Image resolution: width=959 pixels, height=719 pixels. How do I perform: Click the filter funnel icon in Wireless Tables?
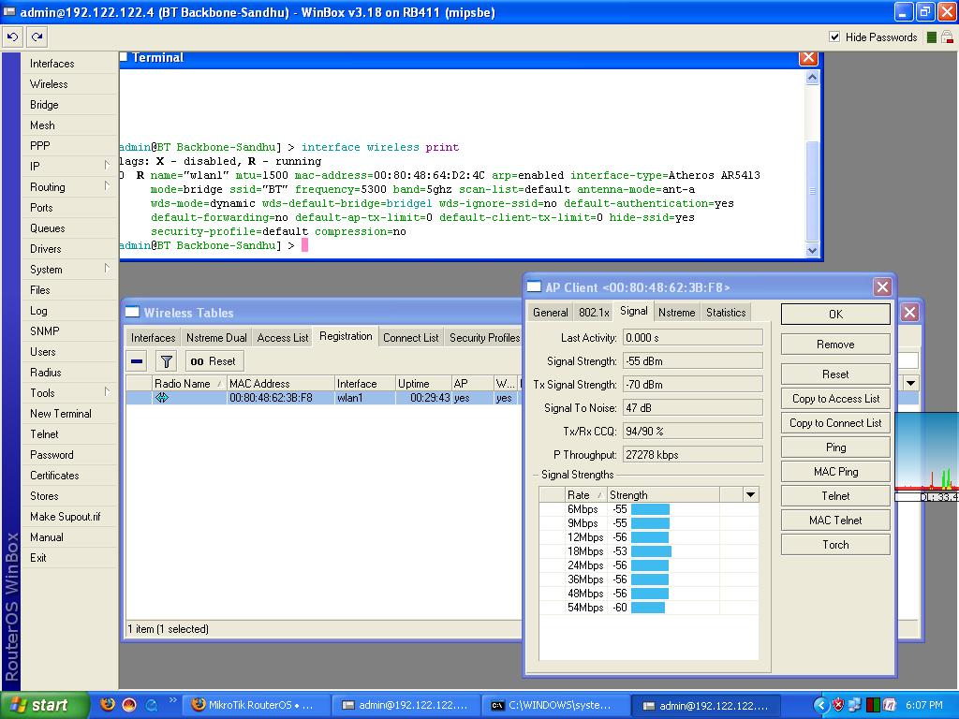[x=166, y=361]
